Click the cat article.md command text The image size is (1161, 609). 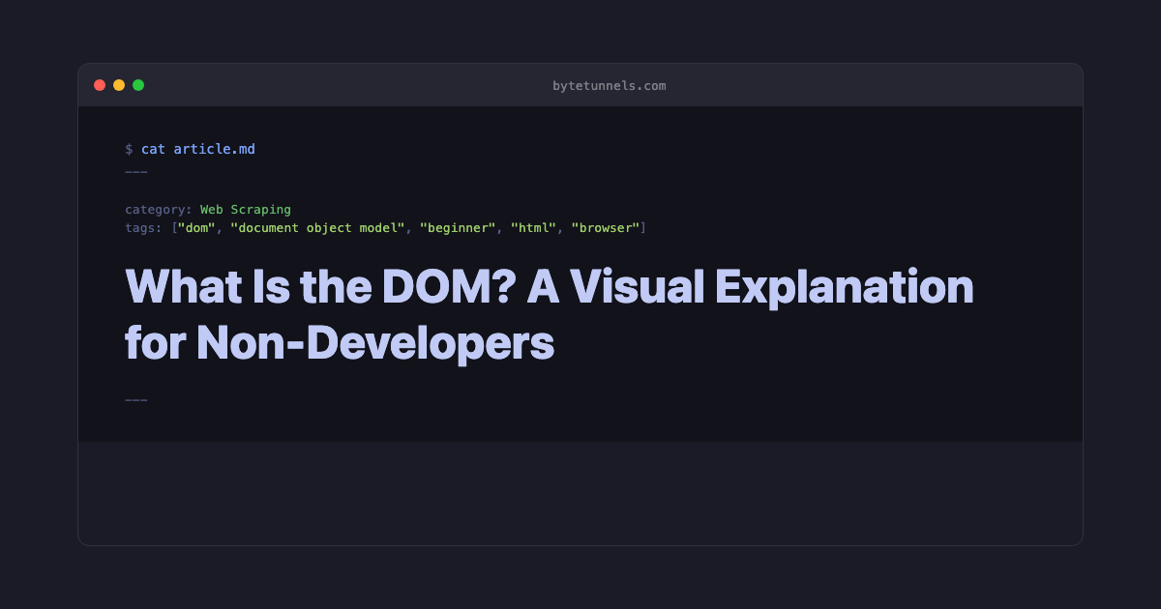point(199,149)
